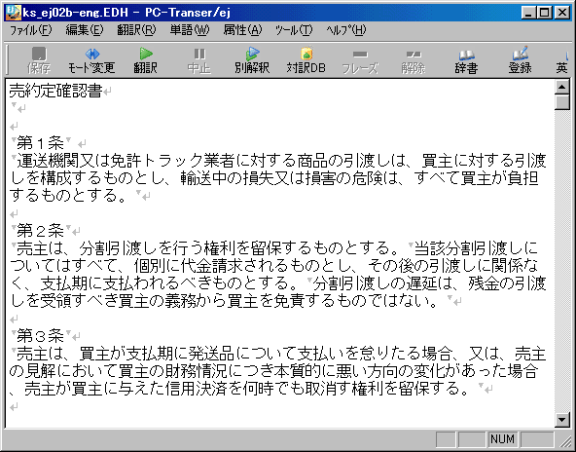The width and height of the screenshot is (576, 452).
Task: Open the 単語(W) menu
Action: (x=190, y=30)
